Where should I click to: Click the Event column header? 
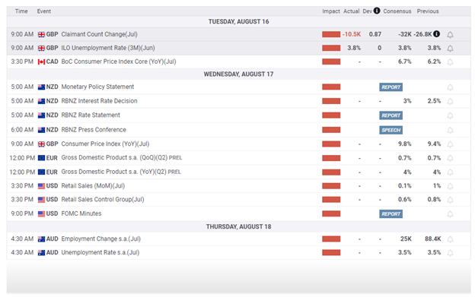pyautogui.click(x=44, y=11)
